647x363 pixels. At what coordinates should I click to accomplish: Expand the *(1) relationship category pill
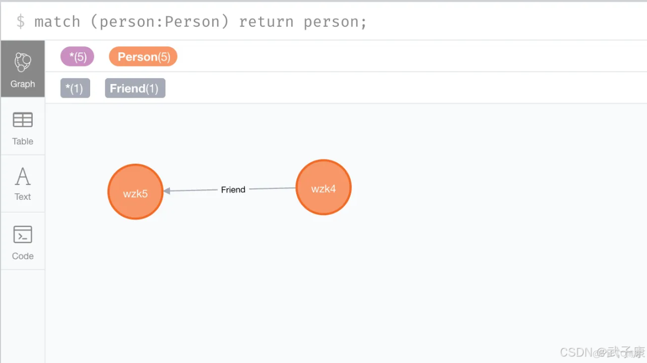[75, 88]
